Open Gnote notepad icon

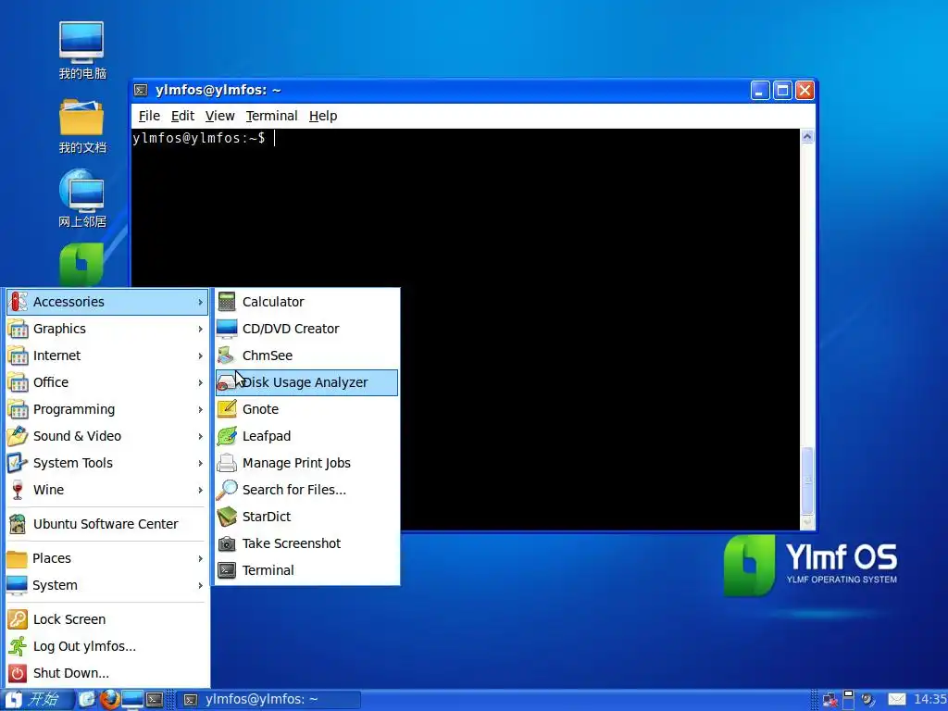click(227, 408)
